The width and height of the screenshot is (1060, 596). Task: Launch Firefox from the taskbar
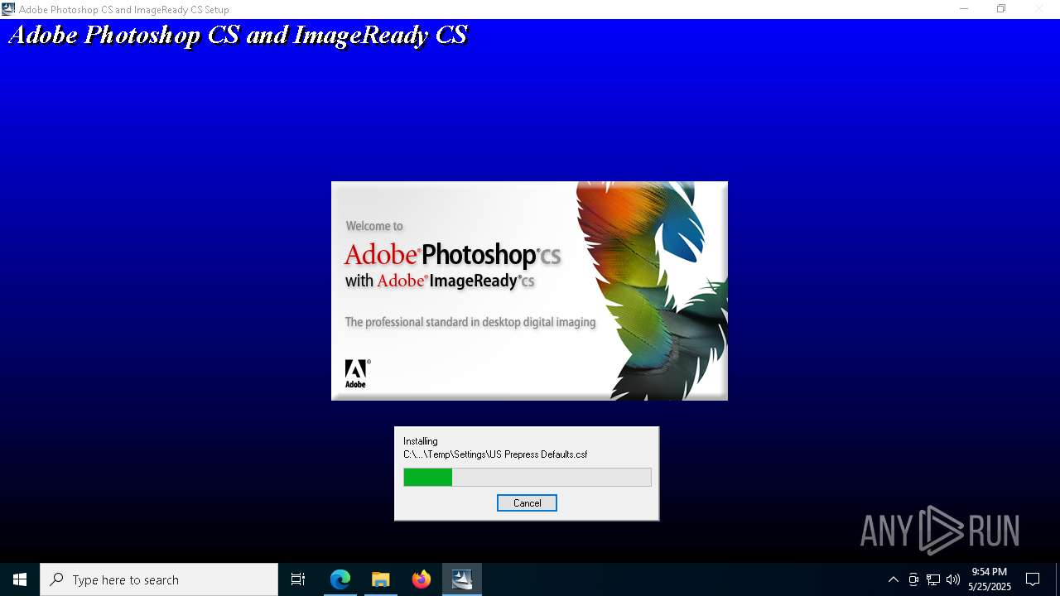[x=422, y=579]
